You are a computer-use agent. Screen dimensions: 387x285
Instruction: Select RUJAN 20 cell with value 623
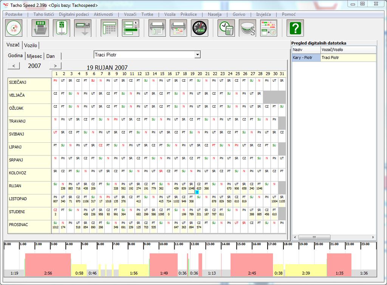tap(199, 188)
